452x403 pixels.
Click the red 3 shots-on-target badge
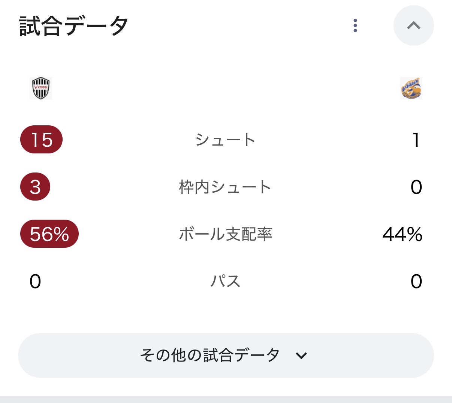pos(35,187)
